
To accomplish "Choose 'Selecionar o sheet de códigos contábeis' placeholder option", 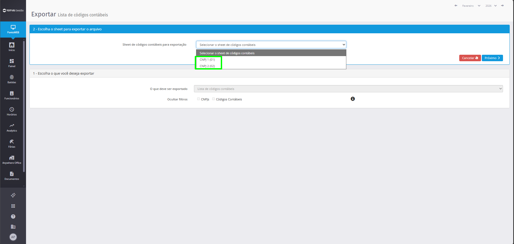I will tap(271, 53).
